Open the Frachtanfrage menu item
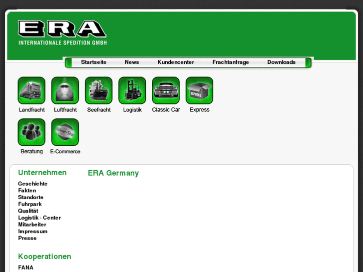This screenshot has width=363, height=272. tap(231, 62)
